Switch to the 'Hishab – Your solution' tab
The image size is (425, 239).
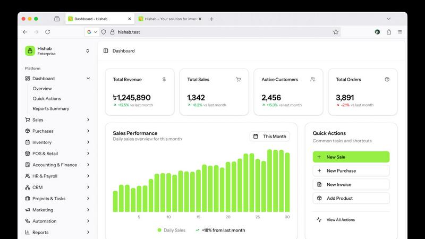170,19
